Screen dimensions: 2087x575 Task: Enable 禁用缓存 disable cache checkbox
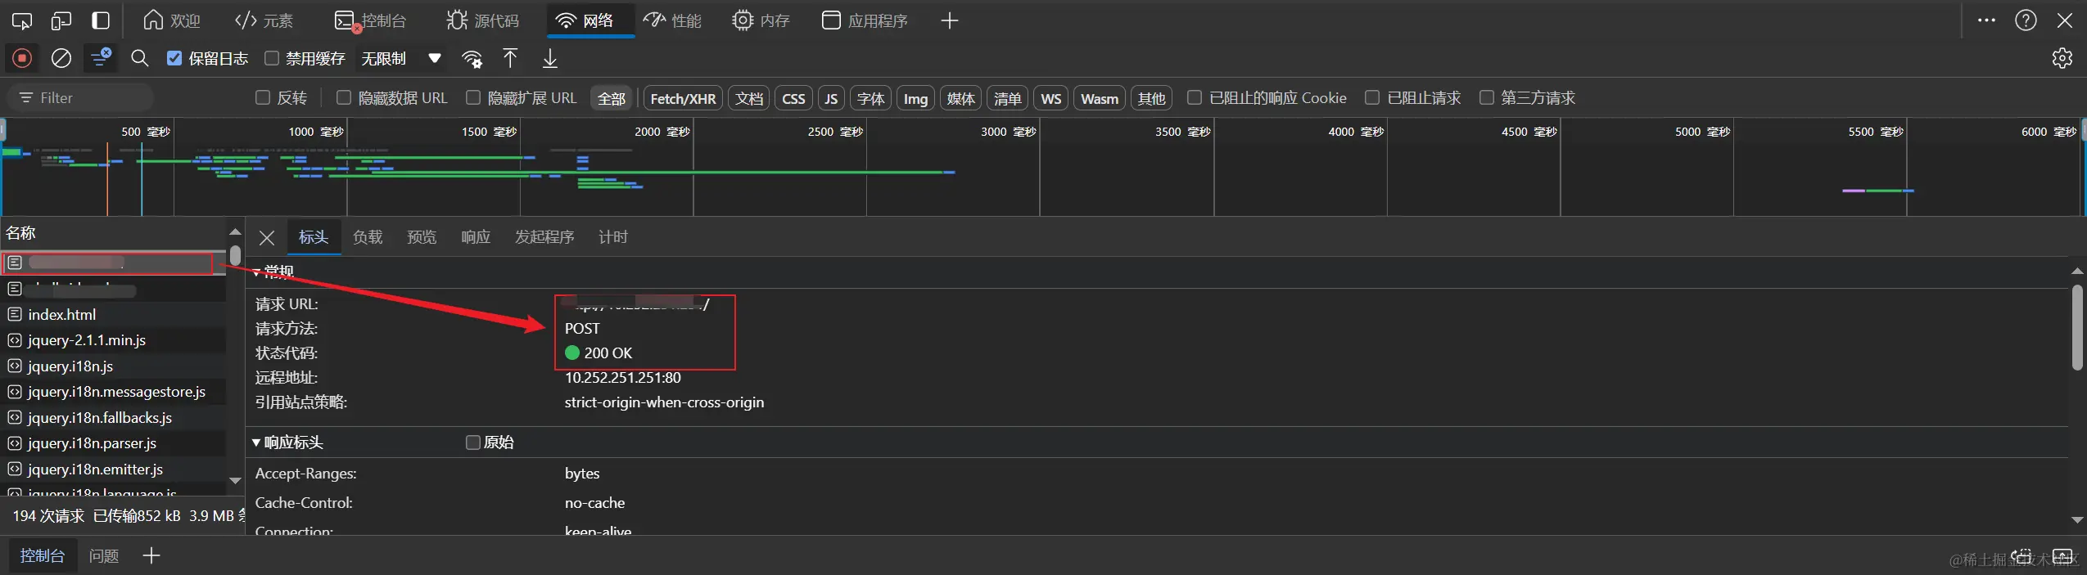pyautogui.click(x=272, y=58)
